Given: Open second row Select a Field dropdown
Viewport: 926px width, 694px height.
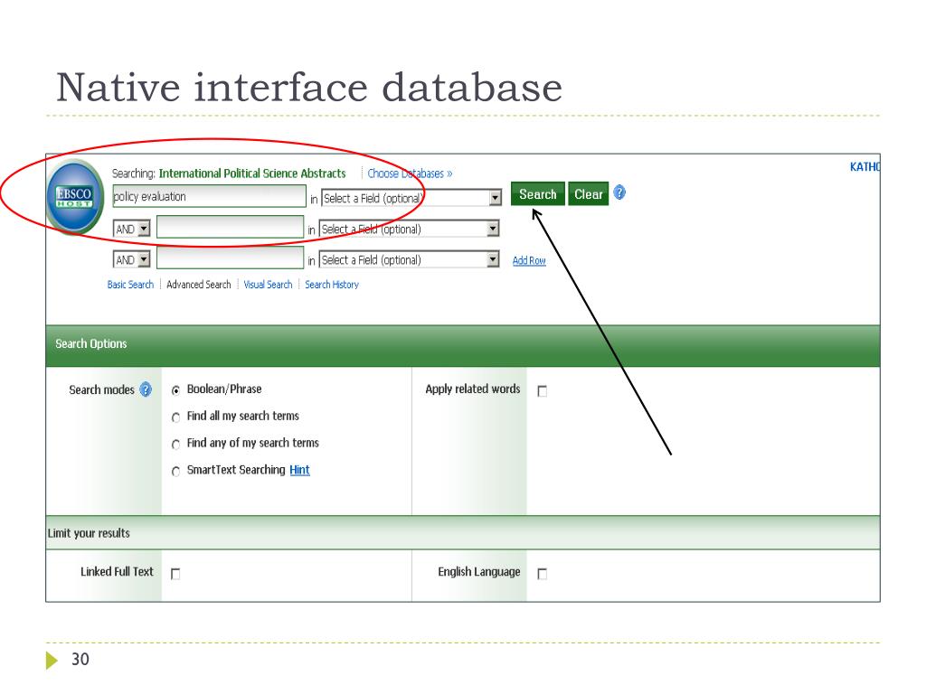Looking at the screenshot, I should point(410,229).
